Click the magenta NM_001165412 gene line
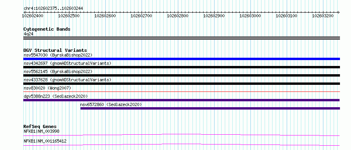Screen dimensions: 351x150 pos(181,145)
